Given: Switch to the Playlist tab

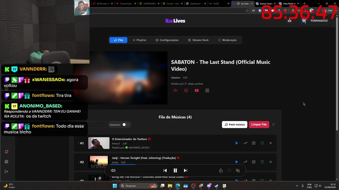Looking at the screenshot, I should [139, 40].
